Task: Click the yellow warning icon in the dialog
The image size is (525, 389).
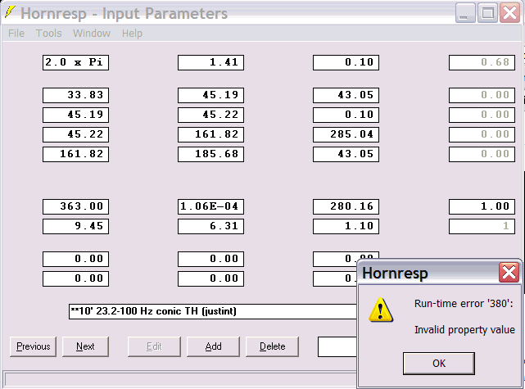Action: [380, 310]
